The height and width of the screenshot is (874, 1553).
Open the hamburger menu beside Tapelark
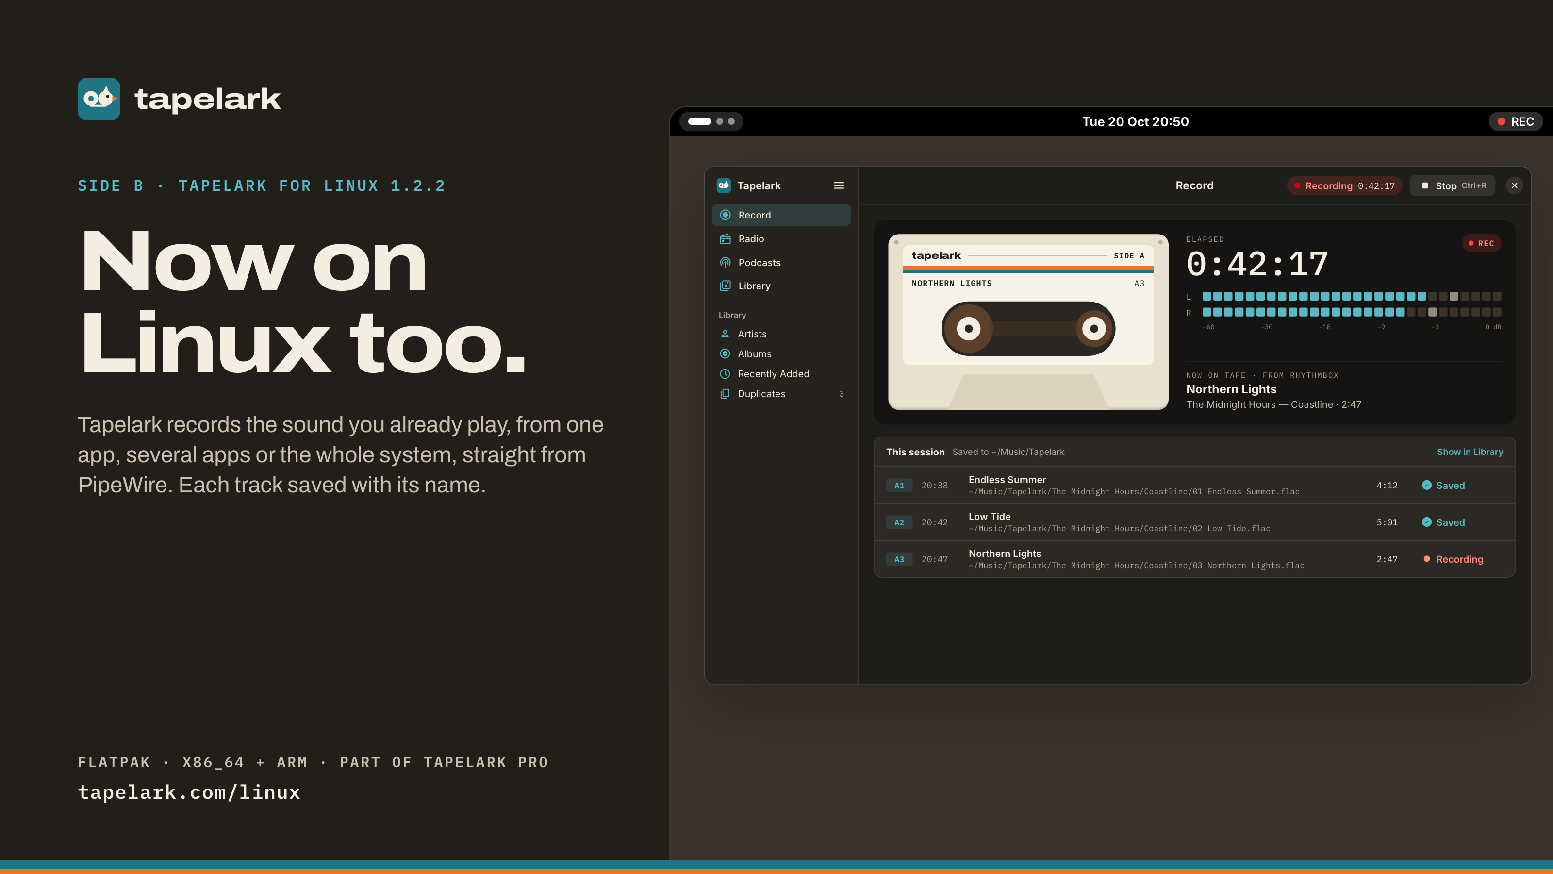tap(839, 186)
